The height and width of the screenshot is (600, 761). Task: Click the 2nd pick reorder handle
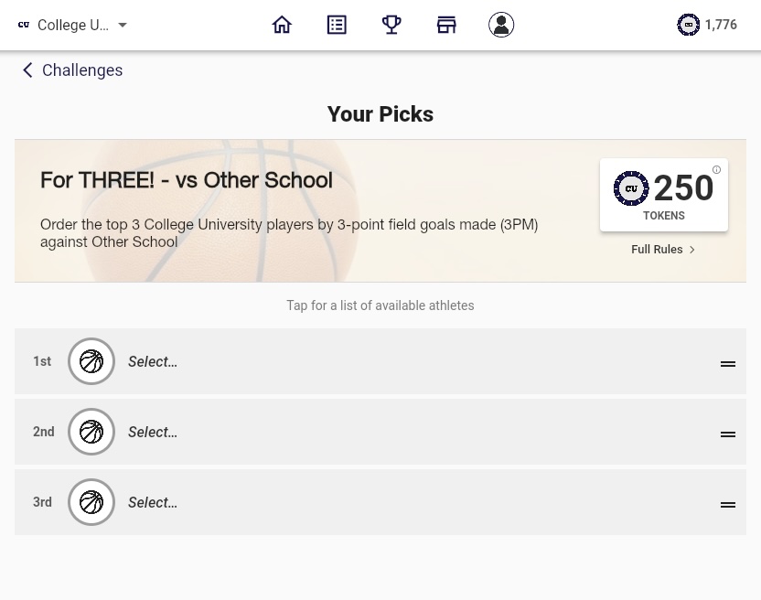pyautogui.click(x=728, y=434)
